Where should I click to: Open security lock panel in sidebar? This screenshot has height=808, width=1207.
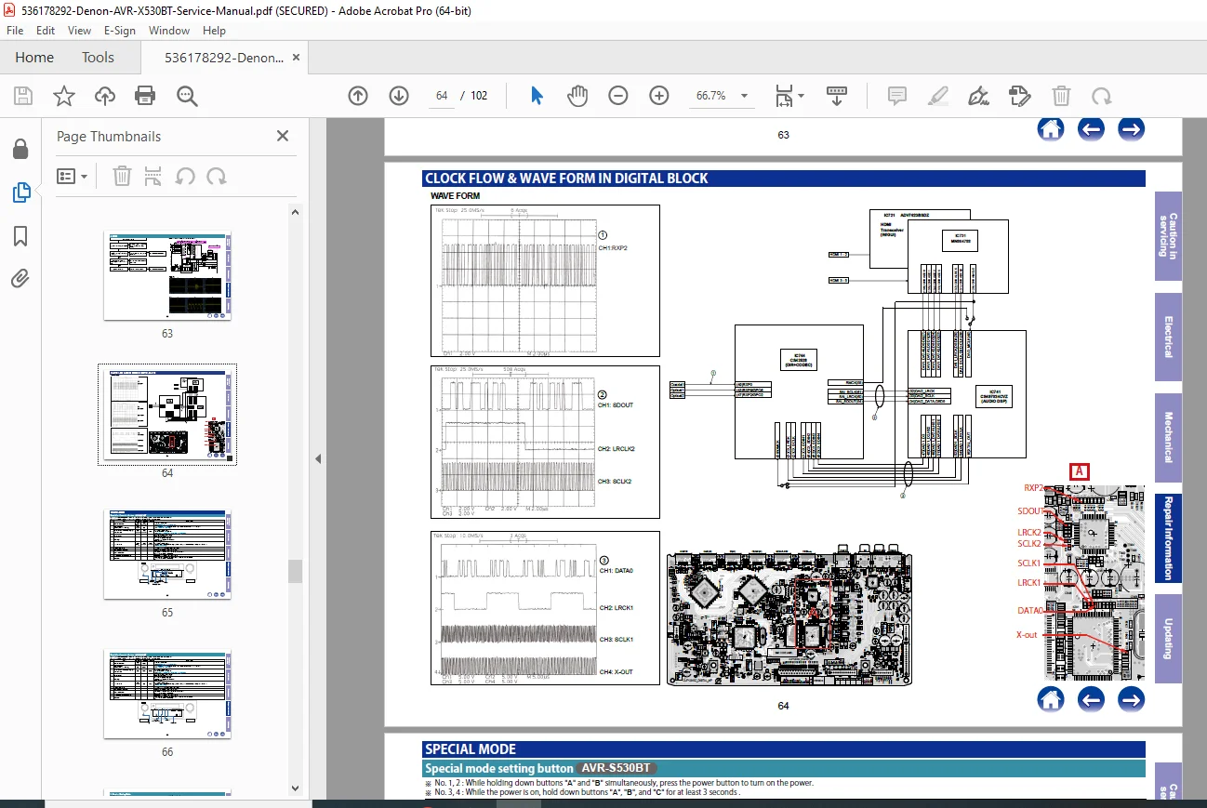pos(20,150)
